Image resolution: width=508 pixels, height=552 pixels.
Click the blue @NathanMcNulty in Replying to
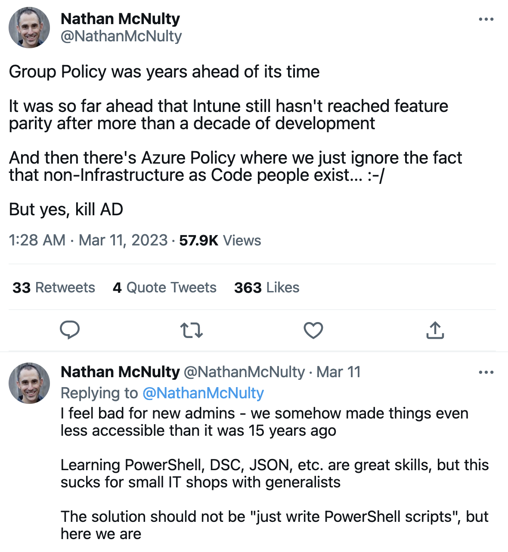click(203, 393)
